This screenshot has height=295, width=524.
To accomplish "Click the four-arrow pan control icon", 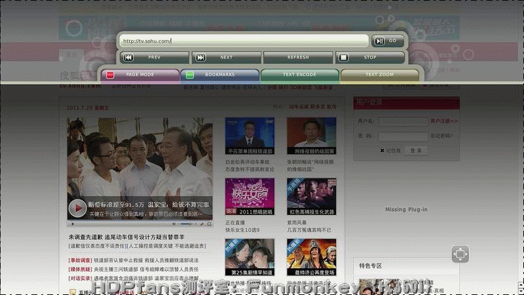I will coord(460,254).
